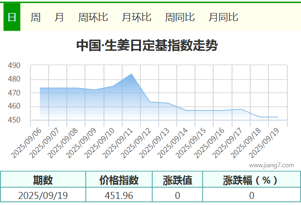This screenshot has width=301, height=205.
Task: Click the x-axis date 2025/09/12
Action: pyautogui.click(x=136, y=143)
